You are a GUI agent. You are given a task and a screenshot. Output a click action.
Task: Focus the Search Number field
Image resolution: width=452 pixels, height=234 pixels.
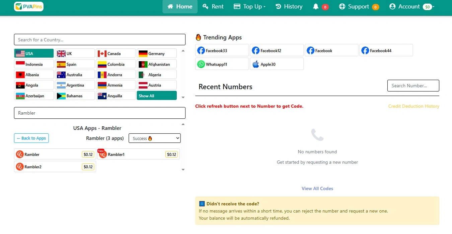click(x=413, y=86)
